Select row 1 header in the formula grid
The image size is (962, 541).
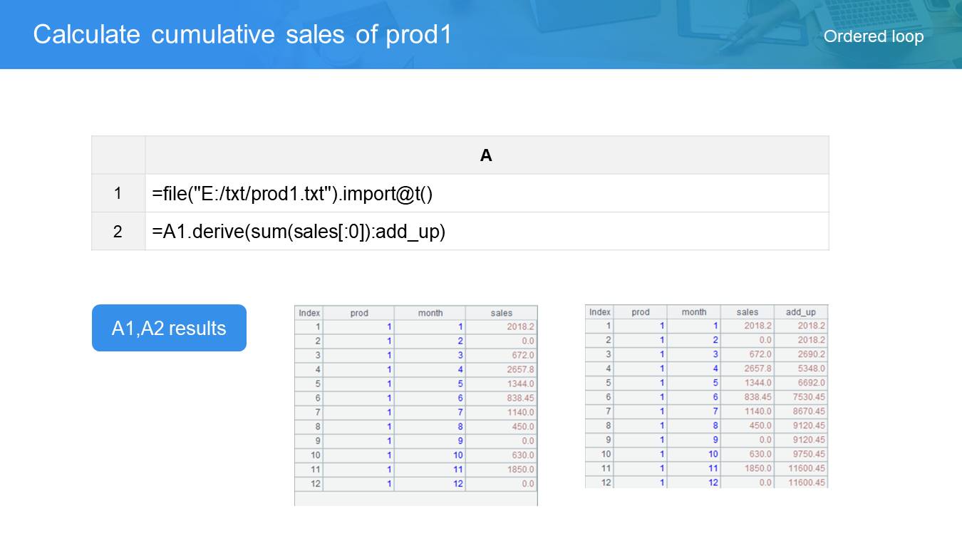tap(118, 193)
